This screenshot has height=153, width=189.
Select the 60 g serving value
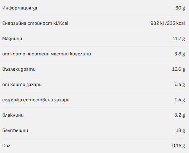(180, 8)
